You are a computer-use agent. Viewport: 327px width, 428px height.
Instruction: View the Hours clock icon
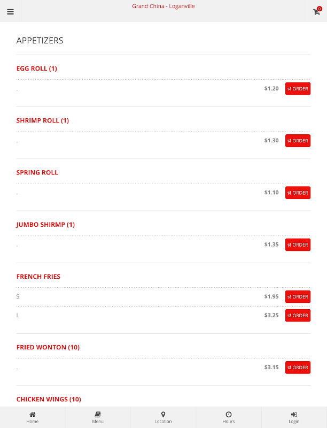coord(229,414)
